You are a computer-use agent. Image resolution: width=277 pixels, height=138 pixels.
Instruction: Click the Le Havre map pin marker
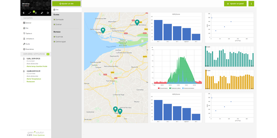pyautogui.click(x=103, y=30)
